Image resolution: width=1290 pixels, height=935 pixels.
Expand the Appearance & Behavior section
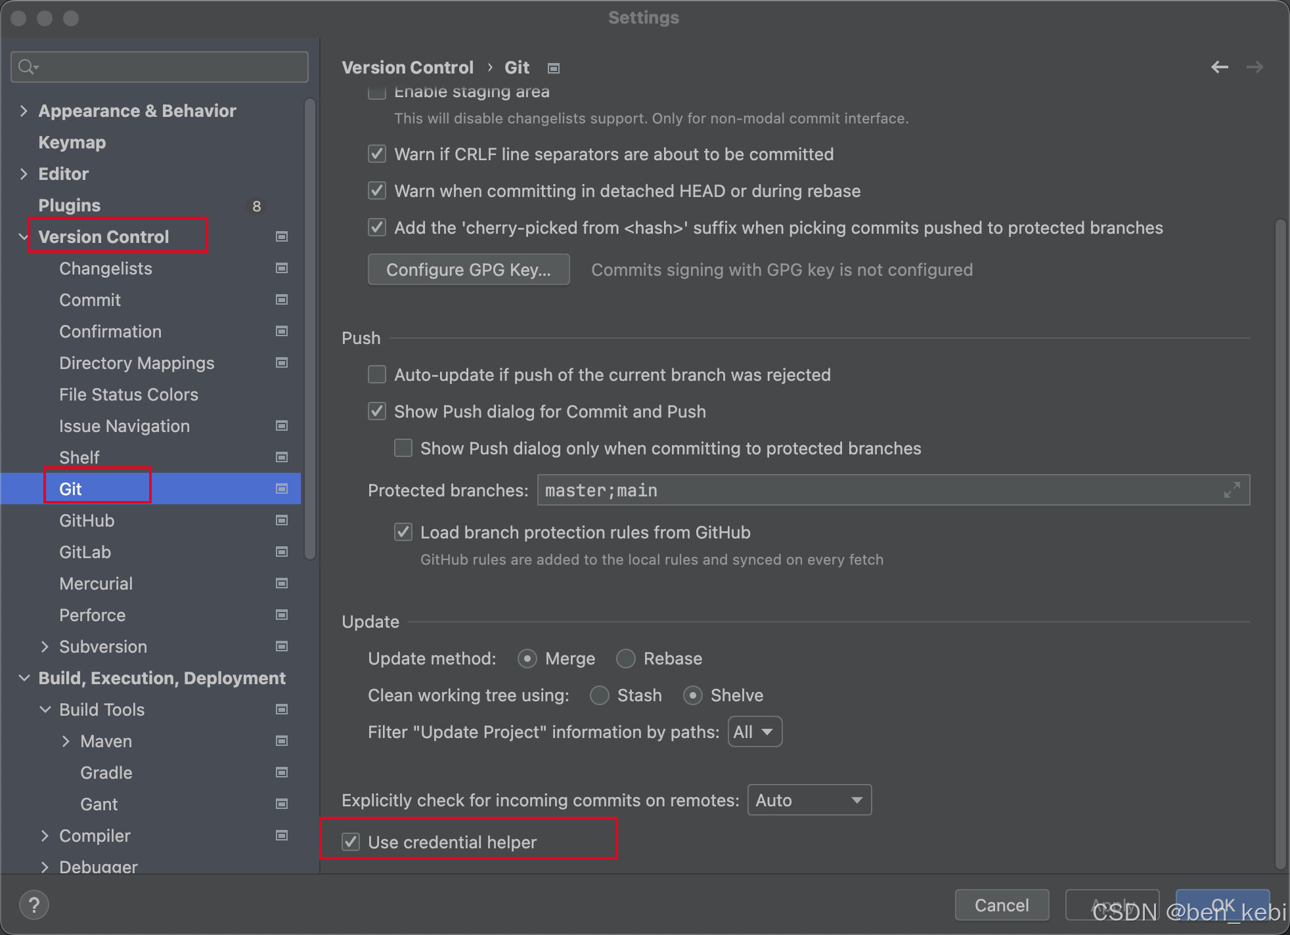24,110
